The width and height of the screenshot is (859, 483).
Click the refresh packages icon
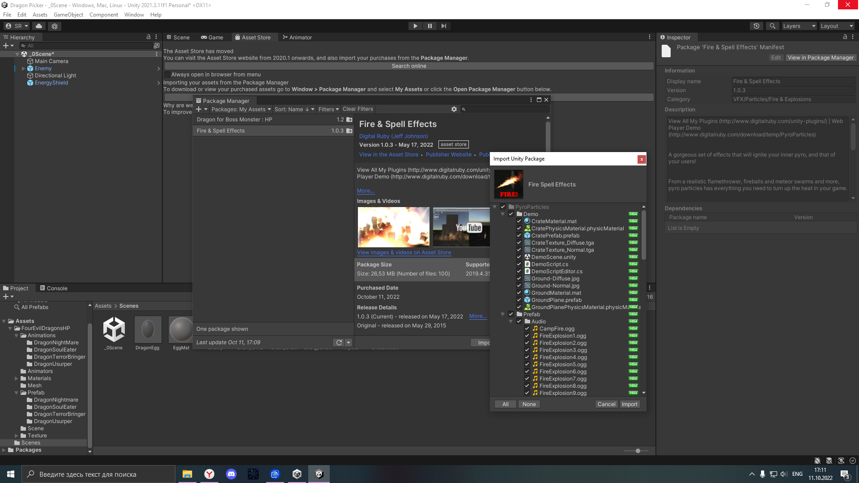pyautogui.click(x=339, y=343)
